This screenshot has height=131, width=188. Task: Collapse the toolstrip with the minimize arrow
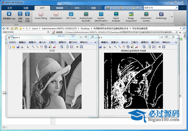point(184,24)
